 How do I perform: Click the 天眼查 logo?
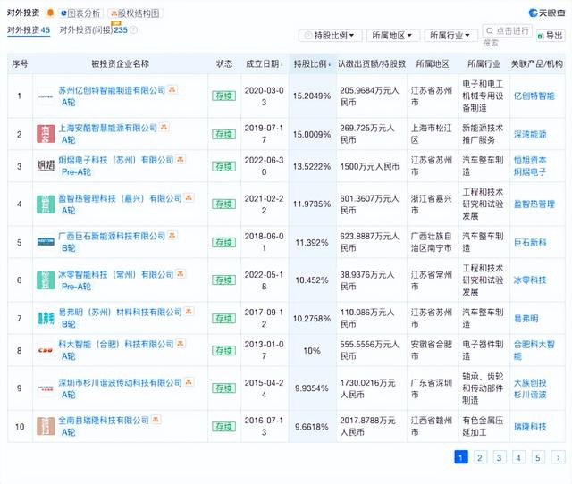click(546, 13)
